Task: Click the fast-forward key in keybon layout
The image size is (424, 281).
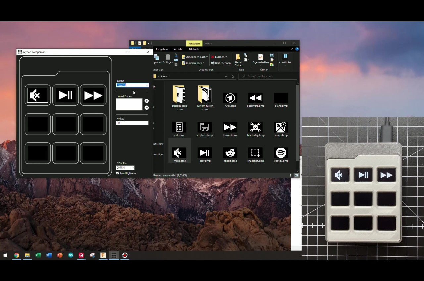Action: coord(93,96)
